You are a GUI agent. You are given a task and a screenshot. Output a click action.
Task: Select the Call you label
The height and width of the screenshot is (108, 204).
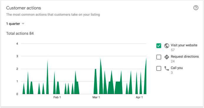[x=177, y=68]
